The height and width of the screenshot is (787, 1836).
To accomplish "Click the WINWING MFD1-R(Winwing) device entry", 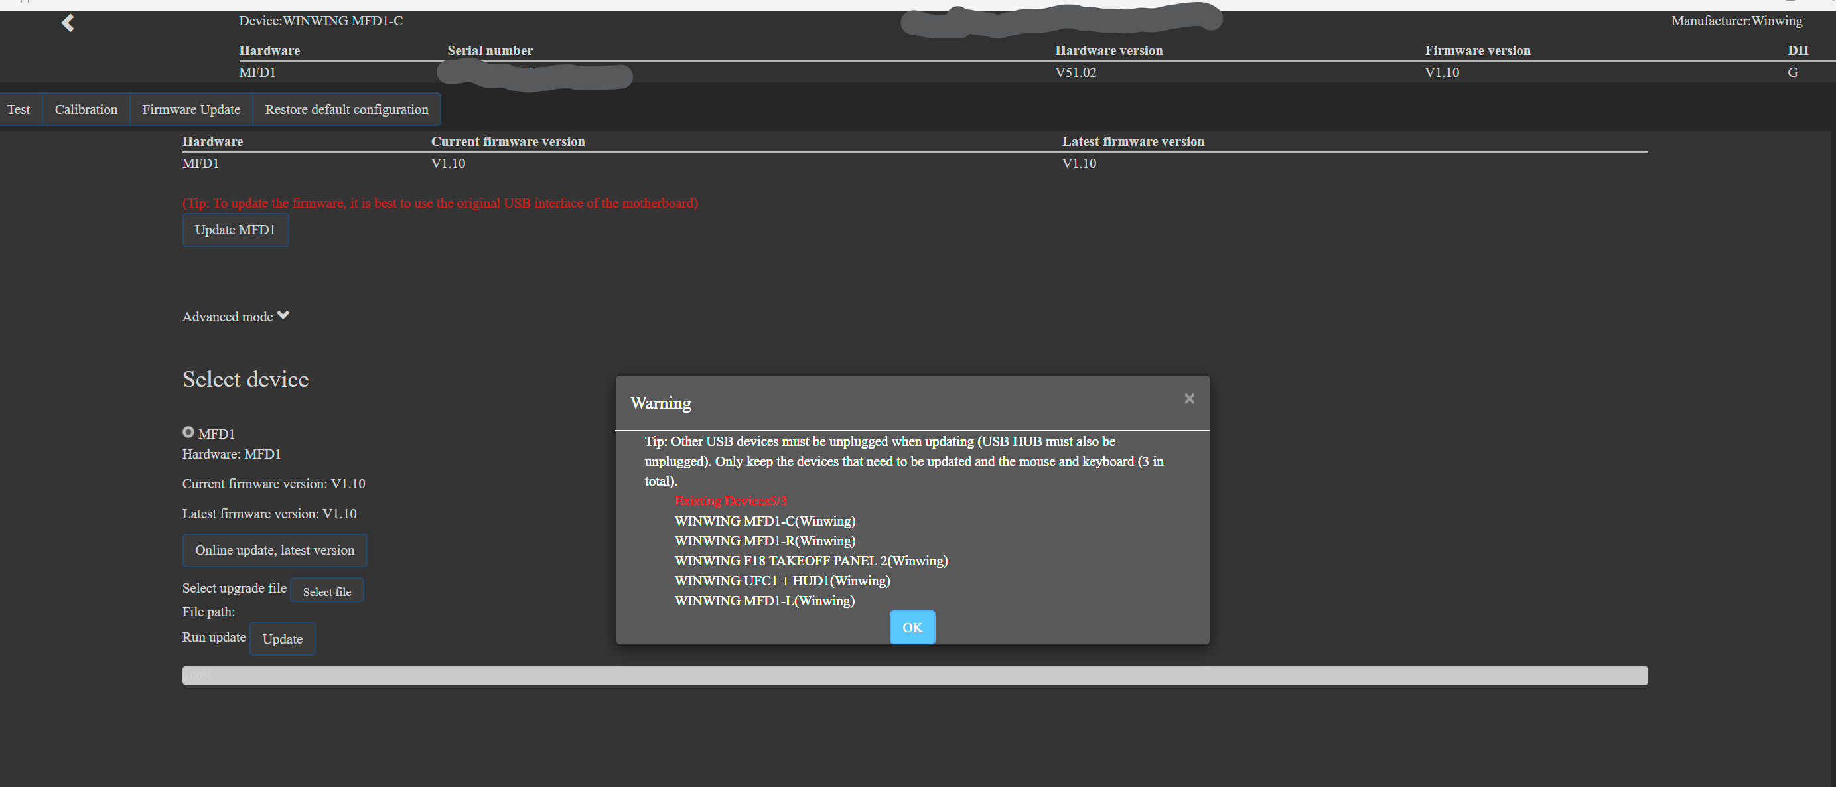I will (x=765, y=541).
